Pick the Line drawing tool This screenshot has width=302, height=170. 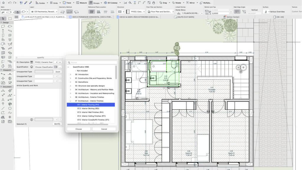[x=3, y=108]
